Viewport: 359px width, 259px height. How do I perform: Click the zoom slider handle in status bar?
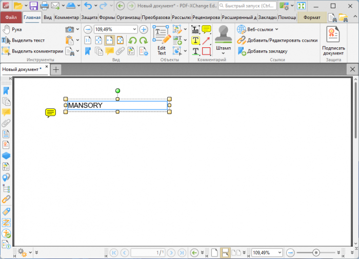tap(316, 252)
